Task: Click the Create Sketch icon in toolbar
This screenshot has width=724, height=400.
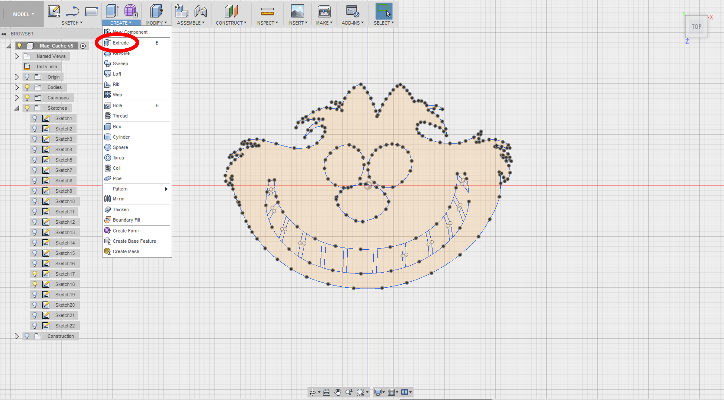Action: point(54,12)
